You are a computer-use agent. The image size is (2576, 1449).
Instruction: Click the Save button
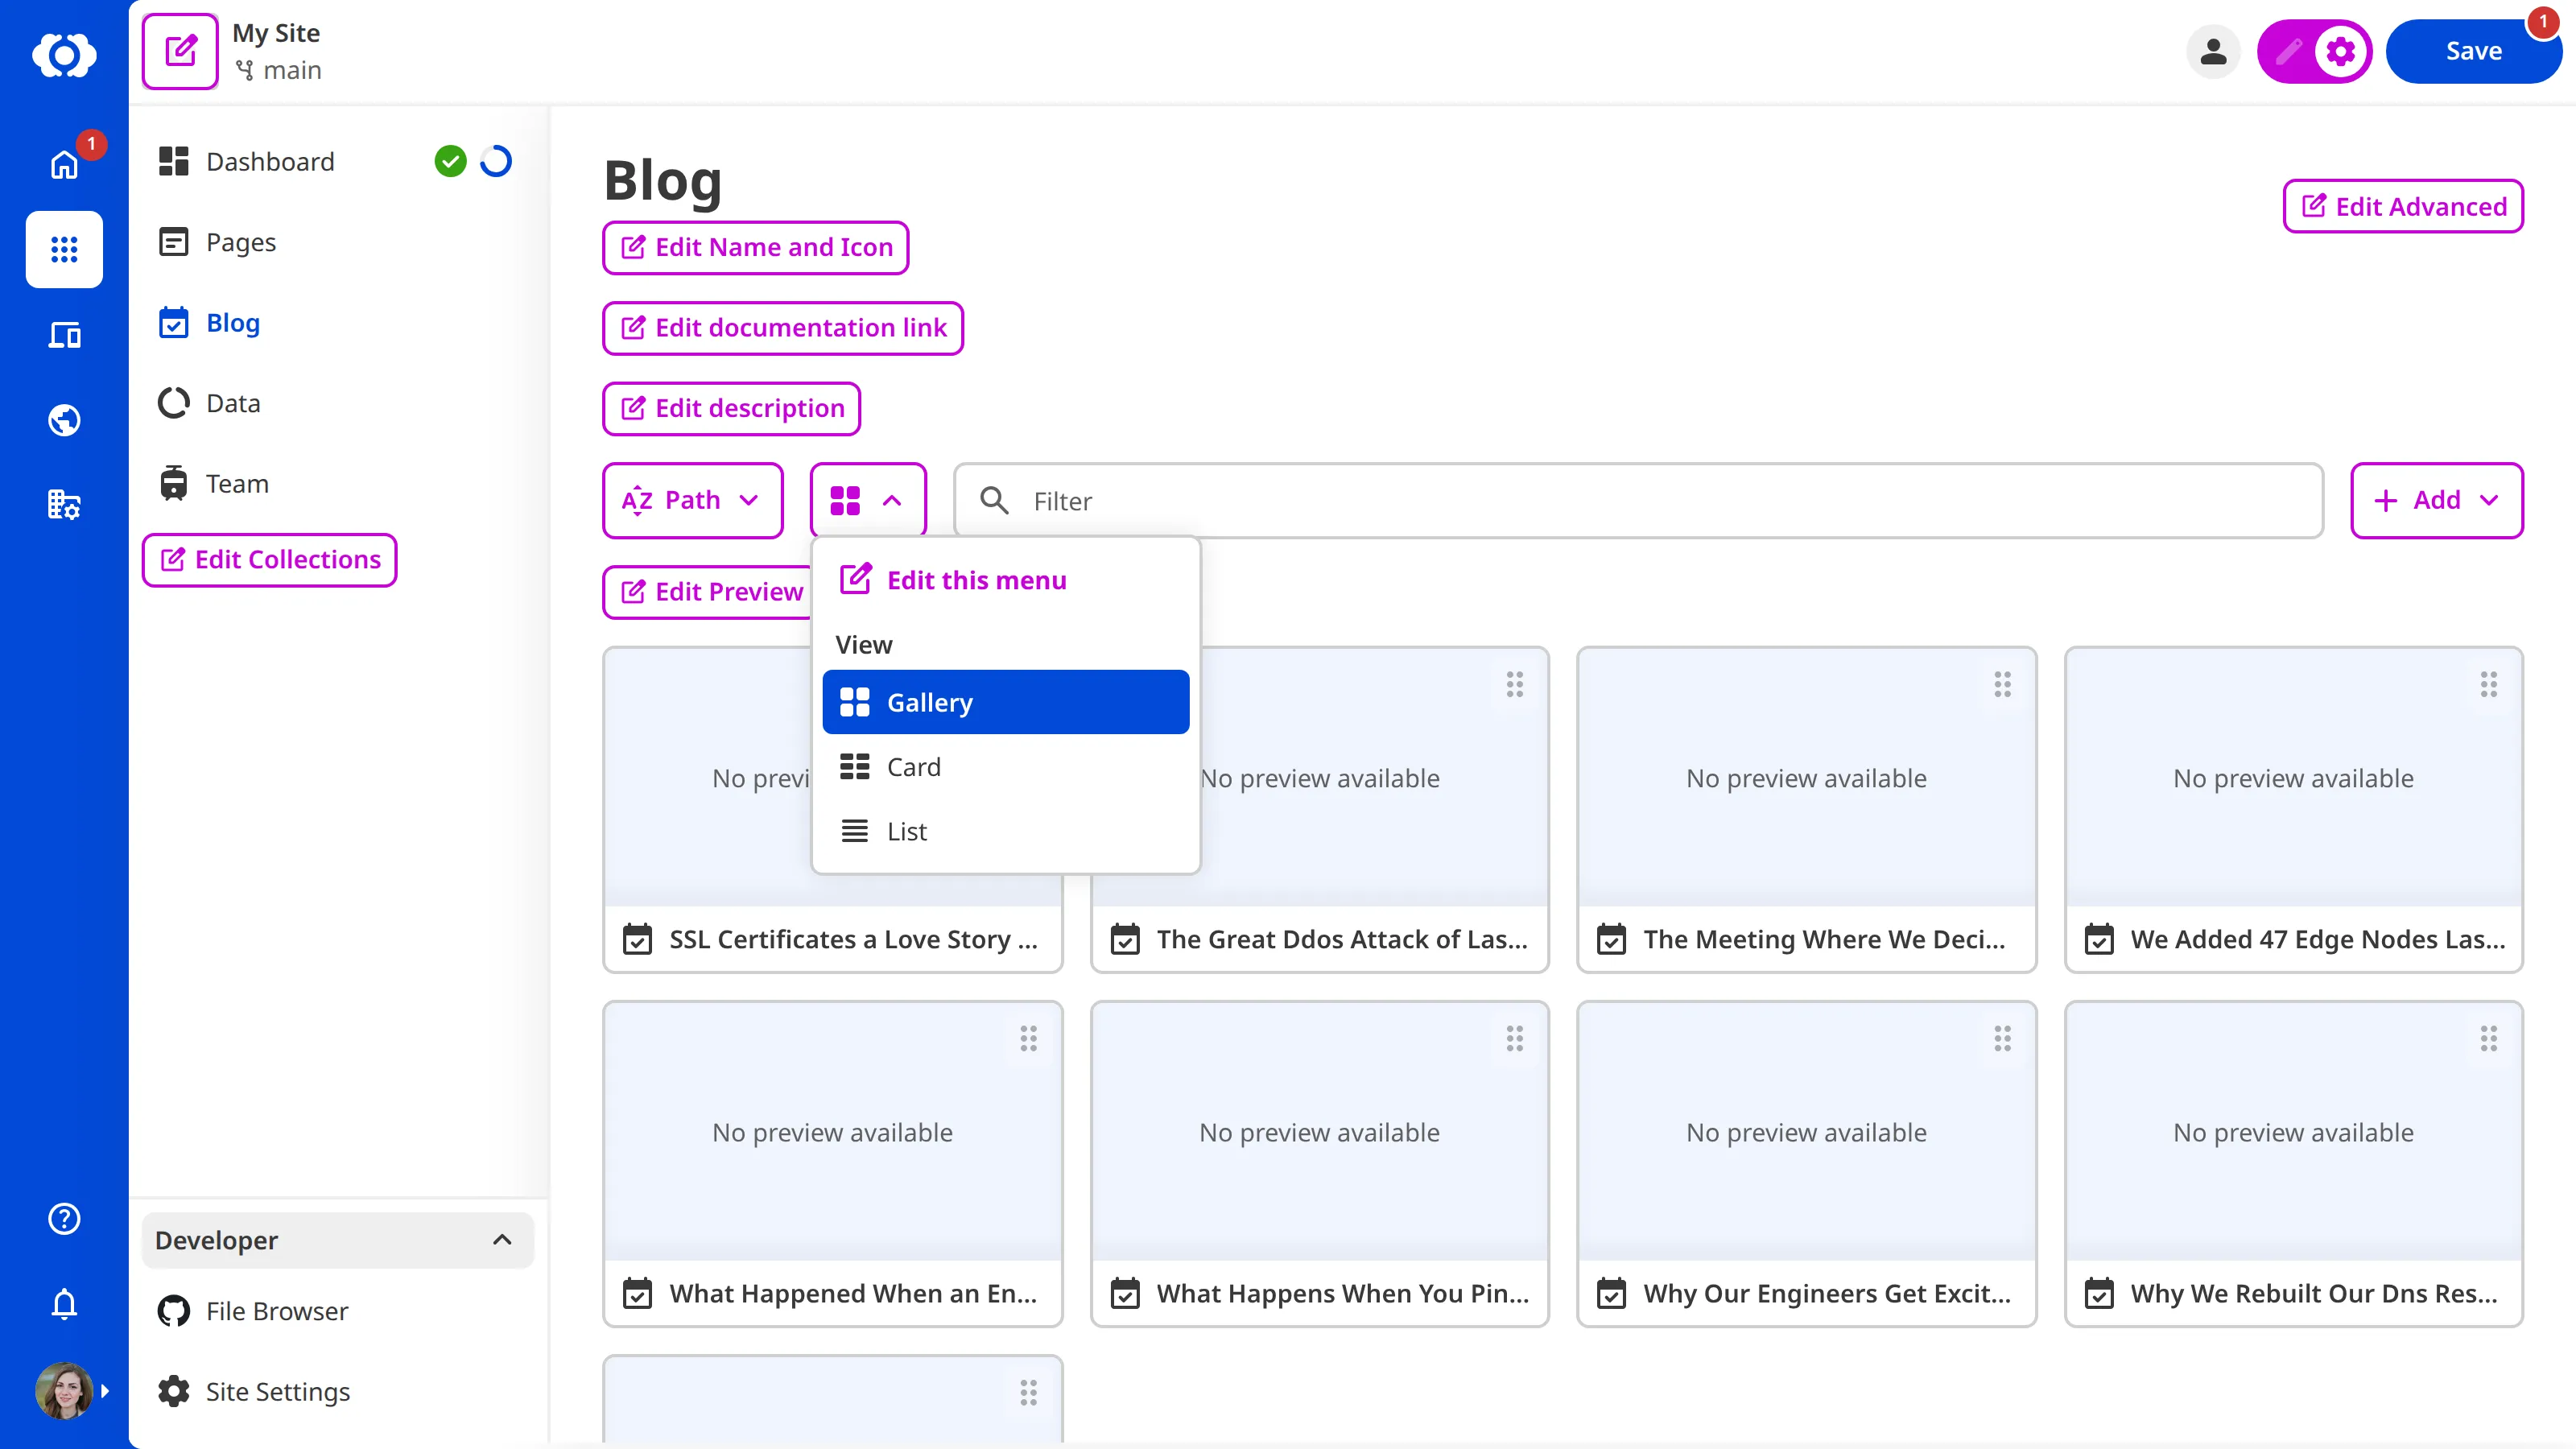(2473, 51)
